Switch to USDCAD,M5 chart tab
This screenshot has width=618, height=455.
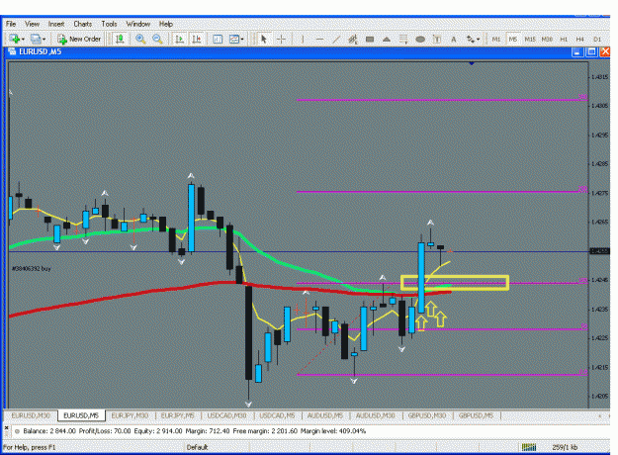tap(277, 415)
